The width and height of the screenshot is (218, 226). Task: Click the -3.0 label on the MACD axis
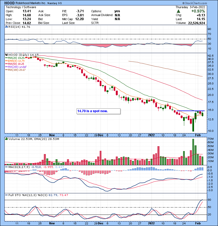tap(210, 190)
